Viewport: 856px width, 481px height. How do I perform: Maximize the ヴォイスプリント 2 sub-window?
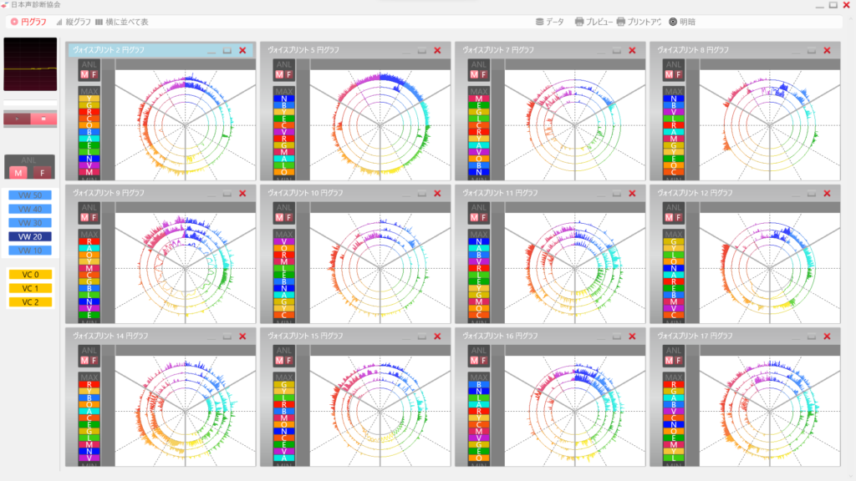tap(227, 50)
